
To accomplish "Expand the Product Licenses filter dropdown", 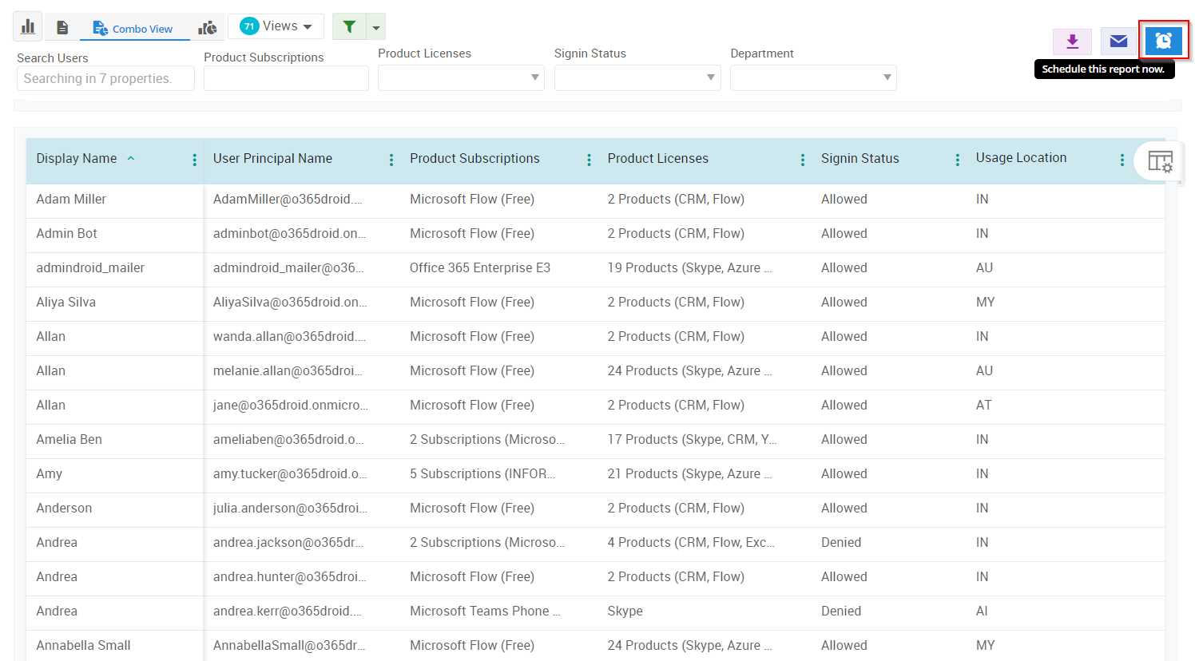I will (x=534, y=77).
